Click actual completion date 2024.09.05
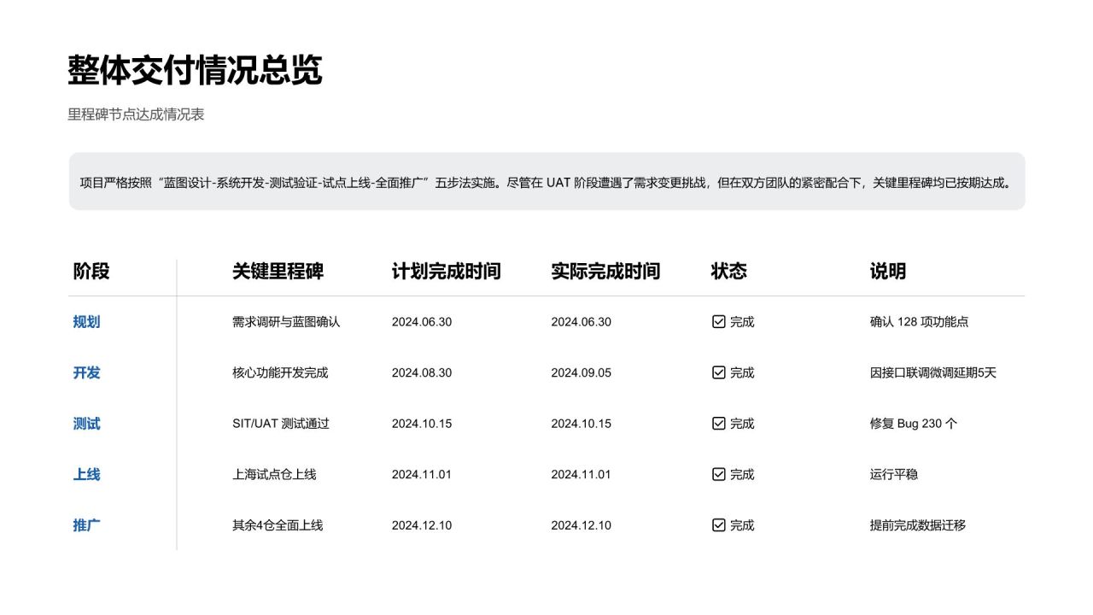 coord(581,372)
